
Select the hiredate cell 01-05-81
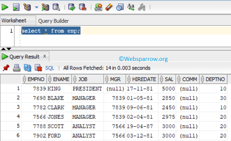tap(142, 98)
